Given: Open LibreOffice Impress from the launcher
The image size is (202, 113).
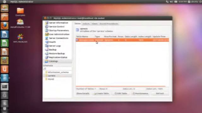Looking at the screenshot, I should point(4,52).
